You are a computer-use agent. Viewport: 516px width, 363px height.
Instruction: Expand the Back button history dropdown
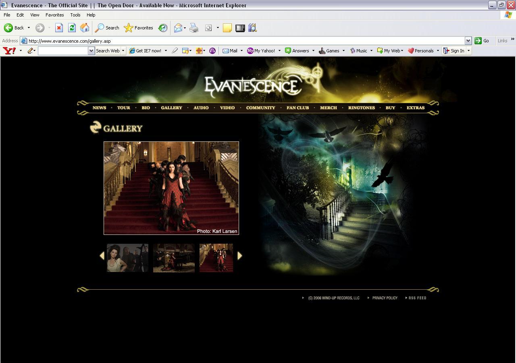[x=29, y=28]
